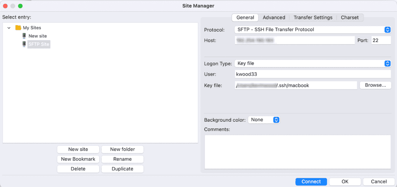Click the Cancel button
397x187 pixels.
379,182
